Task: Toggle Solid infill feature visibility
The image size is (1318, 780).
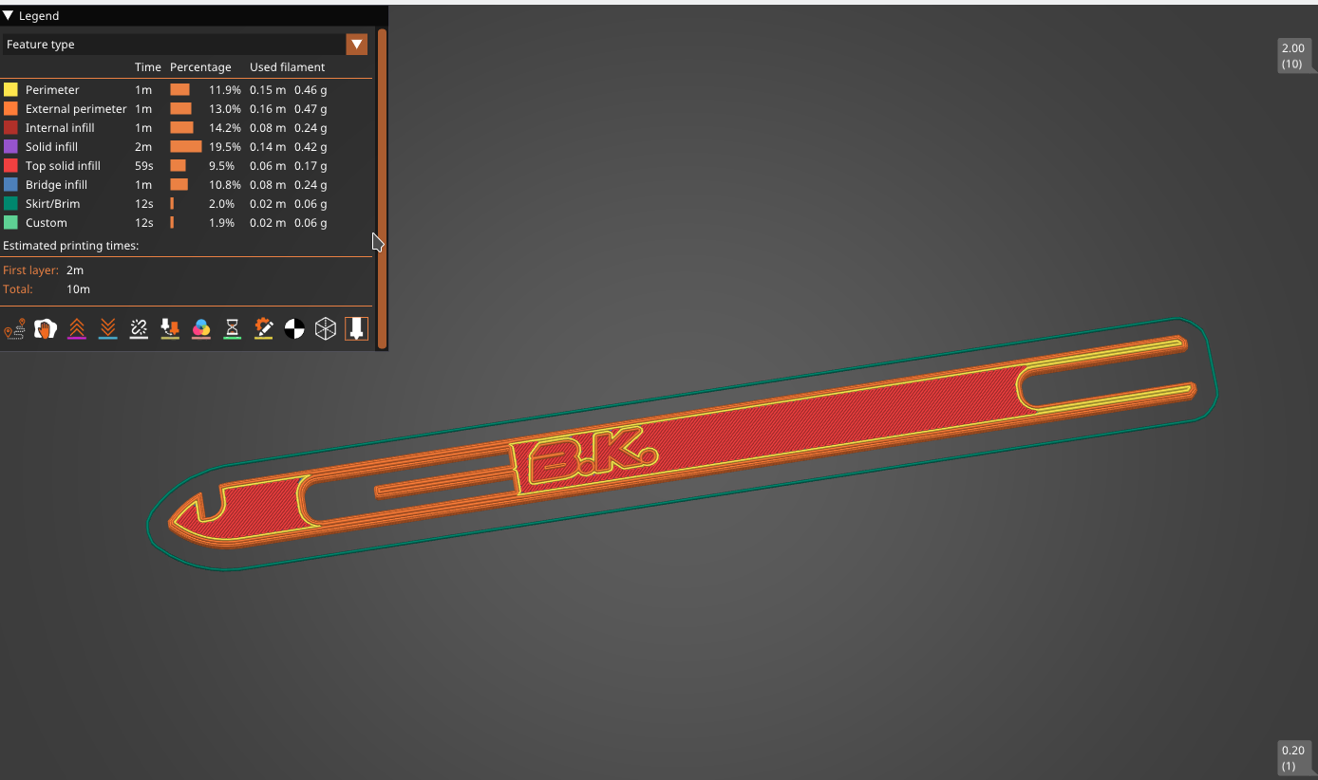Action: tap(186, 147)
